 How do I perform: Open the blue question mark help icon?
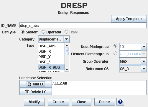(120, 102)
